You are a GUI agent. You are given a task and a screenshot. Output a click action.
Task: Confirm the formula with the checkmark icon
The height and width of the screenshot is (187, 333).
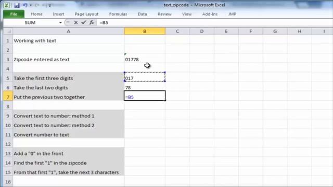pos(84,22)
